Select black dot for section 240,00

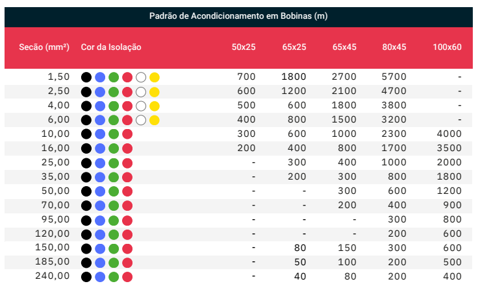coord(86,277)
